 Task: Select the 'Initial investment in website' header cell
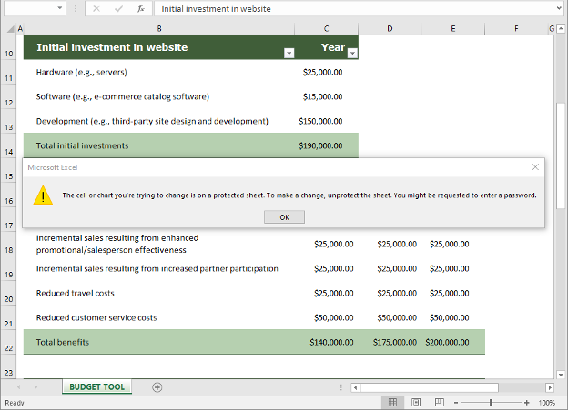(x=159, y=47)
